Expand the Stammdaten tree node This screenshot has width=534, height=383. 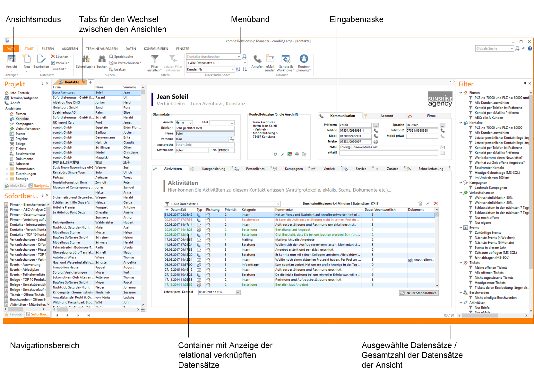(7, 169)
